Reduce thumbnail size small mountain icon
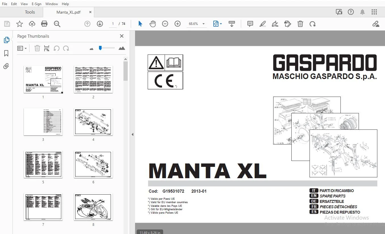The image size is (385, 234). (x=91, y=49)
